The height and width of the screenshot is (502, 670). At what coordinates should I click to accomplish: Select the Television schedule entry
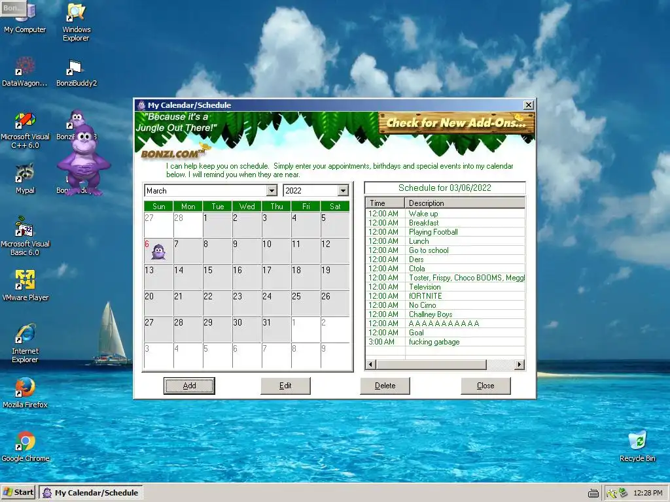(x=445, y=287)
